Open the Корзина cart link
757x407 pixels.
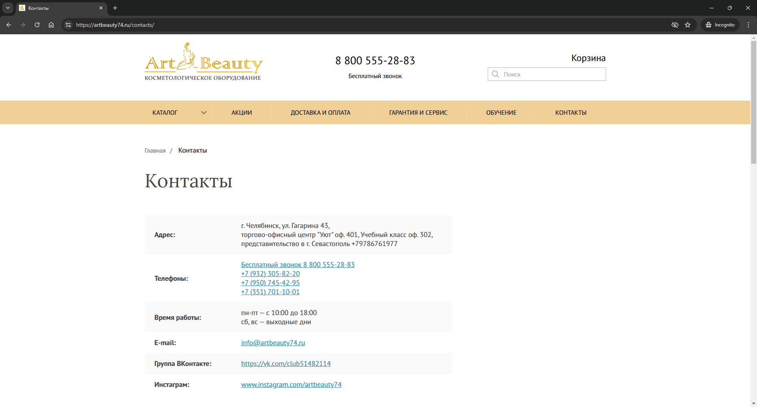tap(588, 58)
